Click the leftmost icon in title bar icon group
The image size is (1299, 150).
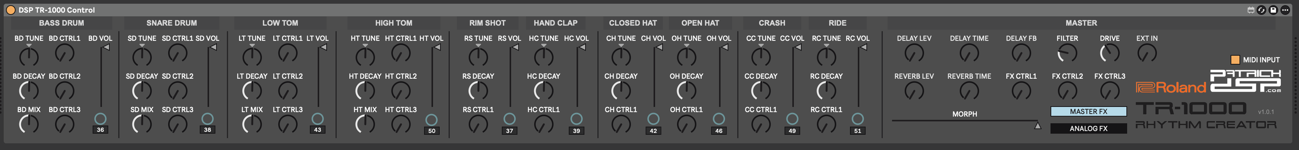click(1251, 10)
